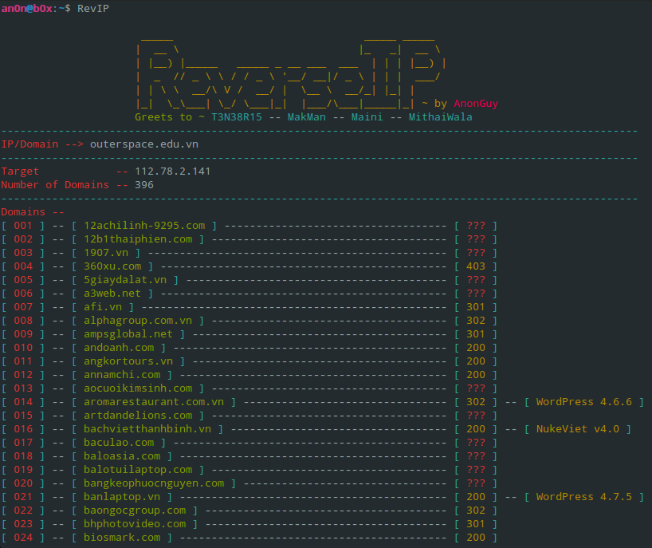Select domain 1907.vn
Viewport: 652px width, 548px height.
(x=106, y=253)
